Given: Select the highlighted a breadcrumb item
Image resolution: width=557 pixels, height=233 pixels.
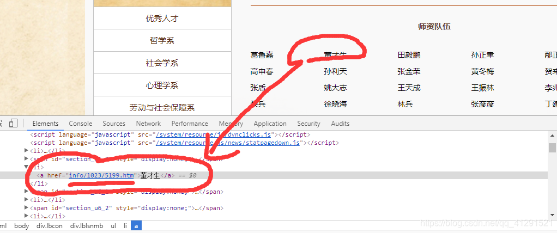Looking at the screenshot, I should click(136, 225).
